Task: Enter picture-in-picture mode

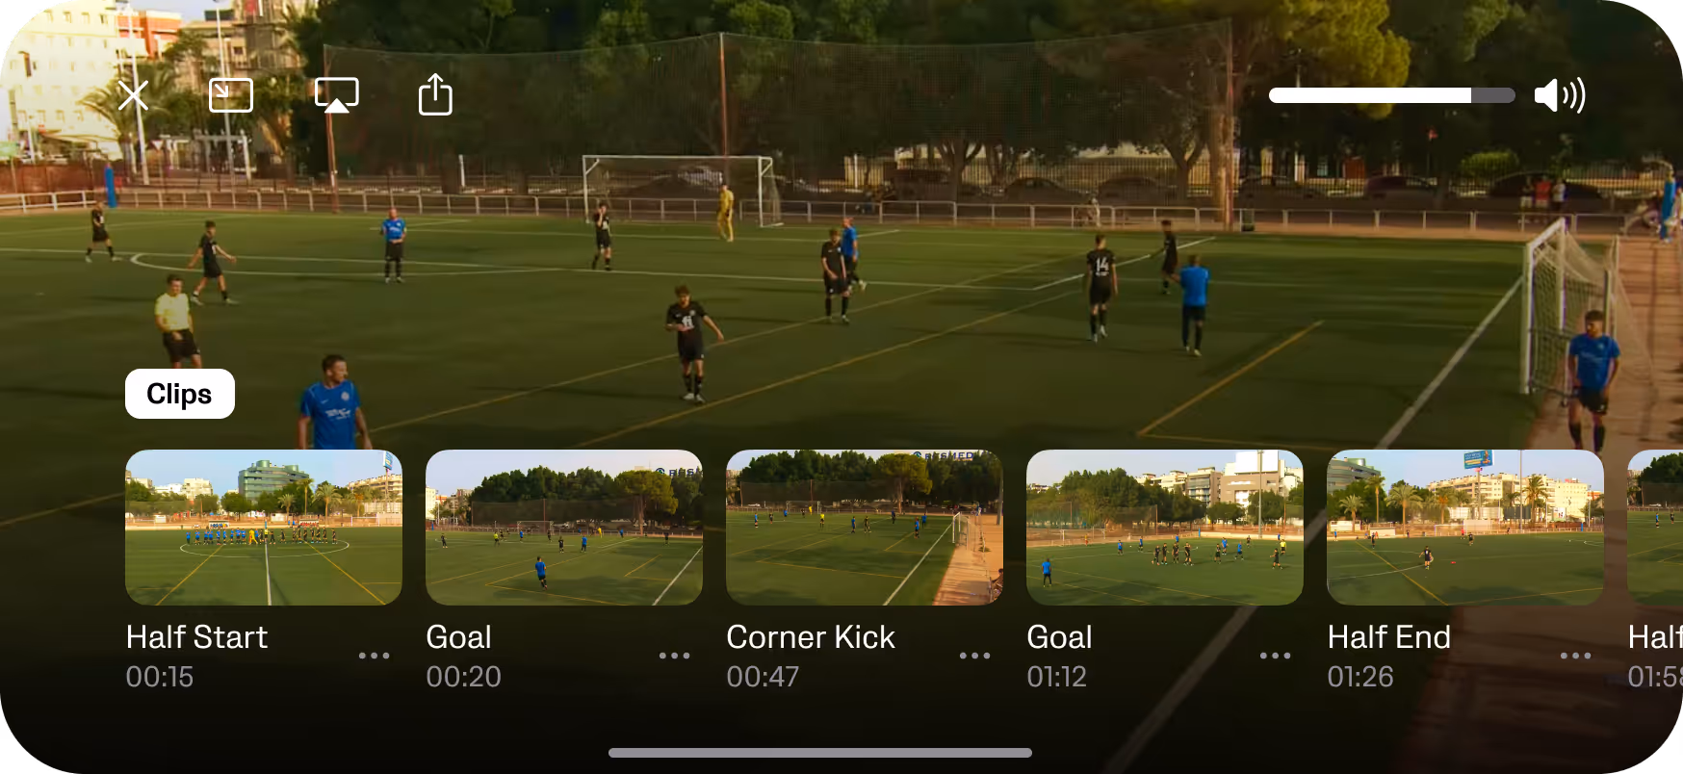Action: point(231,95)
